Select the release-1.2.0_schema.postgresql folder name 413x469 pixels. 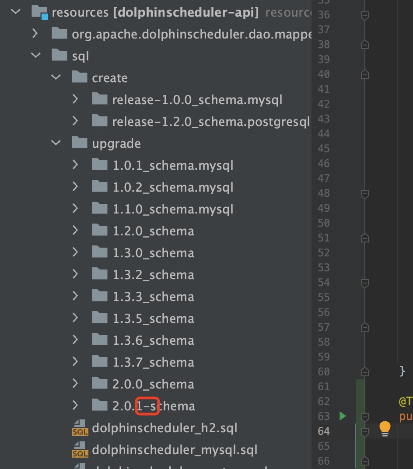[211, 122]
